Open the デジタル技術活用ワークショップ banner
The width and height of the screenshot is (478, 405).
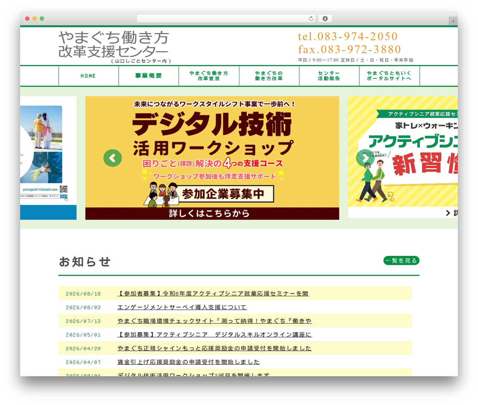pos(212,158)
